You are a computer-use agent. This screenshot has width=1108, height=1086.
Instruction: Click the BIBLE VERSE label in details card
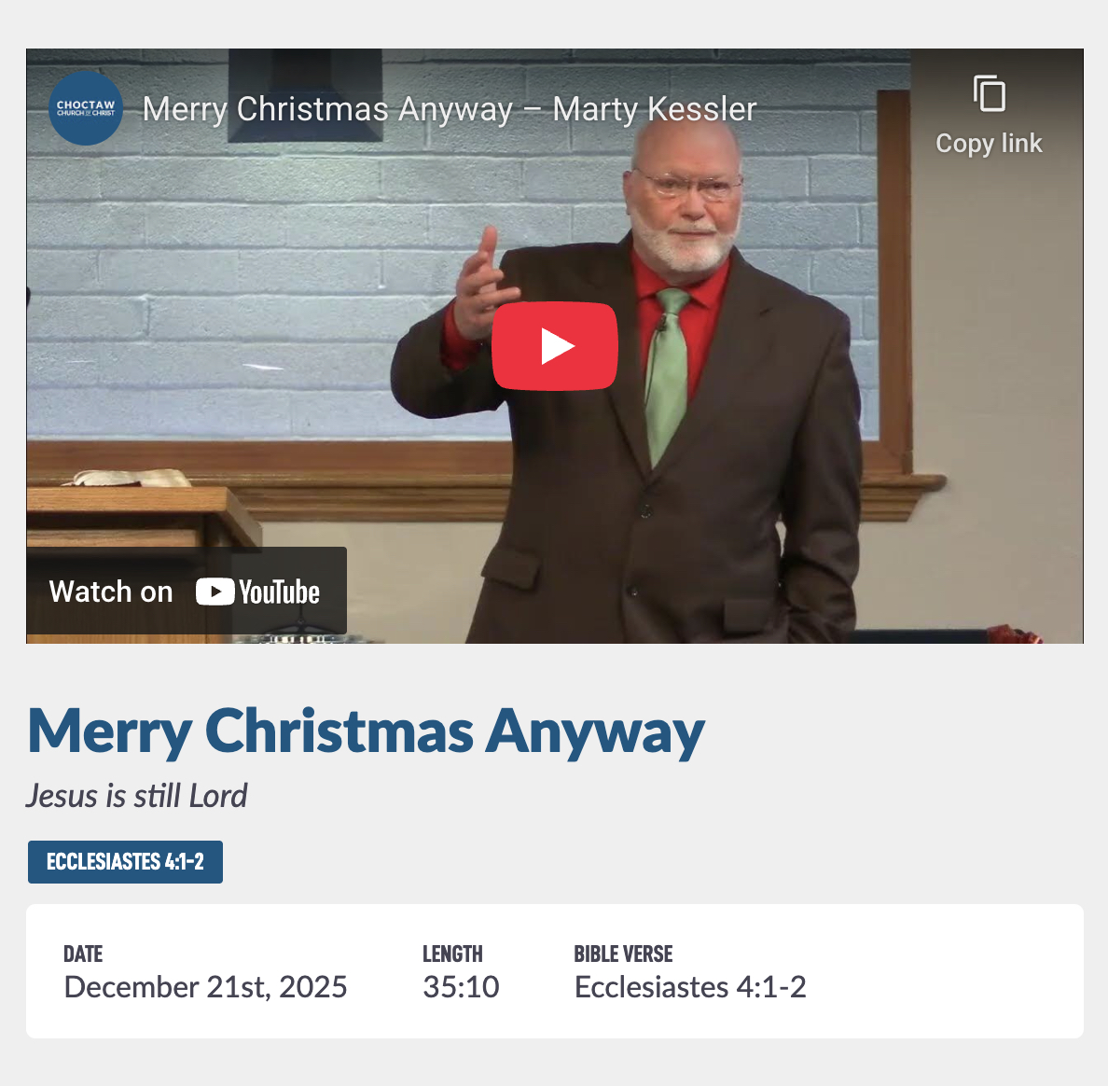[x=623, y=954]
